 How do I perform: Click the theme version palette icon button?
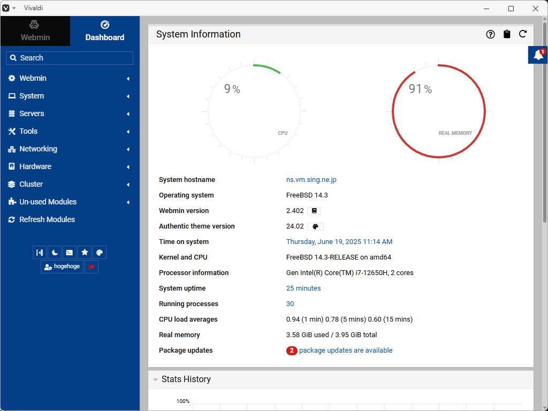pyautogui.click(x=315, y=226)
